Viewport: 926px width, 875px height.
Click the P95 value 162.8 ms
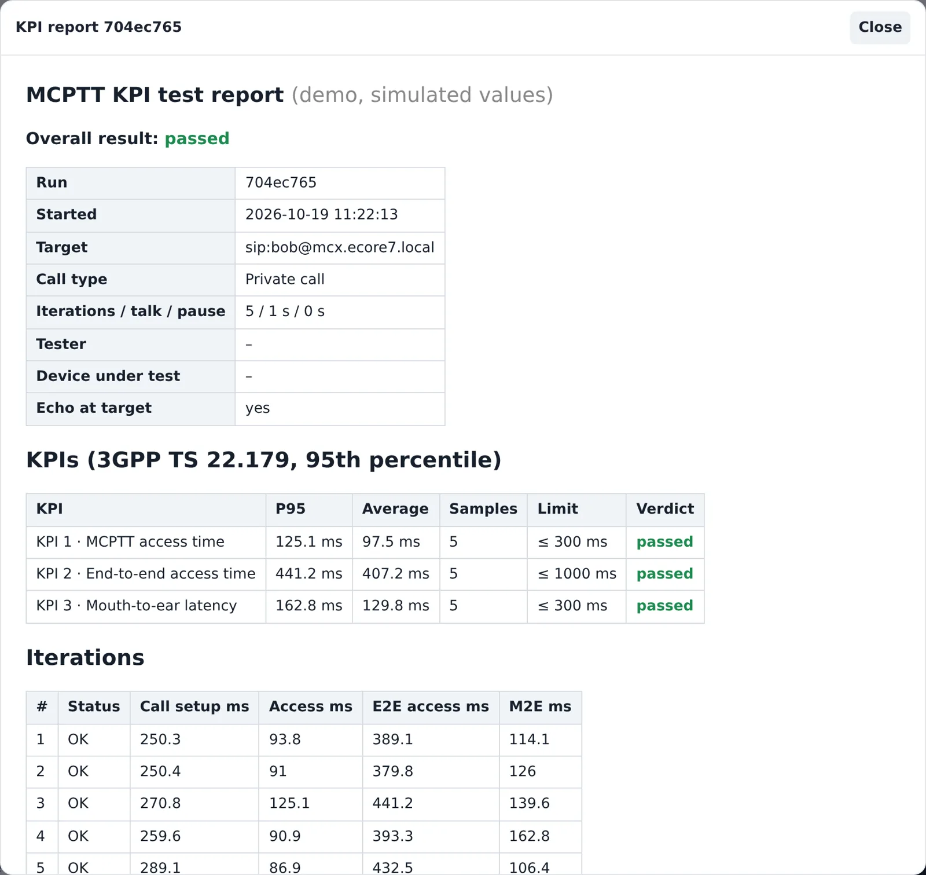308,606
